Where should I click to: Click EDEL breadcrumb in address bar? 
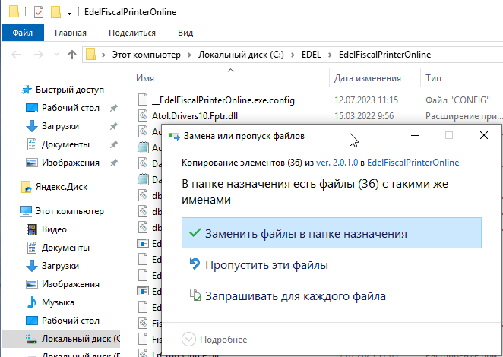[x=312, y=55]
